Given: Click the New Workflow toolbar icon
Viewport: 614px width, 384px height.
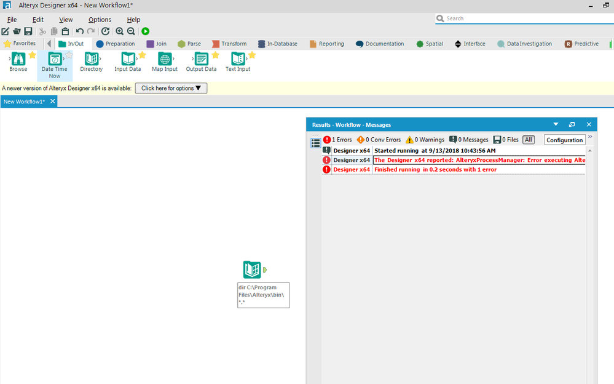Looking at the screenshot, I should (6, 31).
